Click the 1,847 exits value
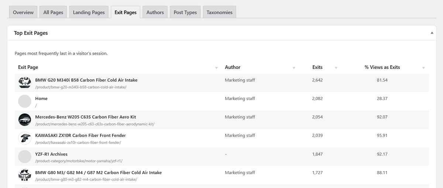The width and height of the screenshot is (443, 188). coord(317,154)
